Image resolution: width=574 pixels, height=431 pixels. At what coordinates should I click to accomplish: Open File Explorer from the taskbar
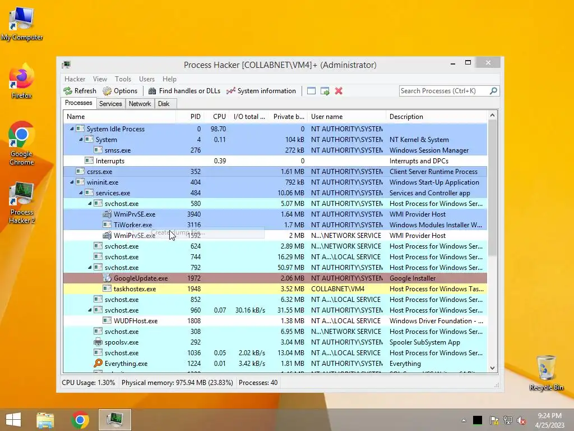coord(45,420)
